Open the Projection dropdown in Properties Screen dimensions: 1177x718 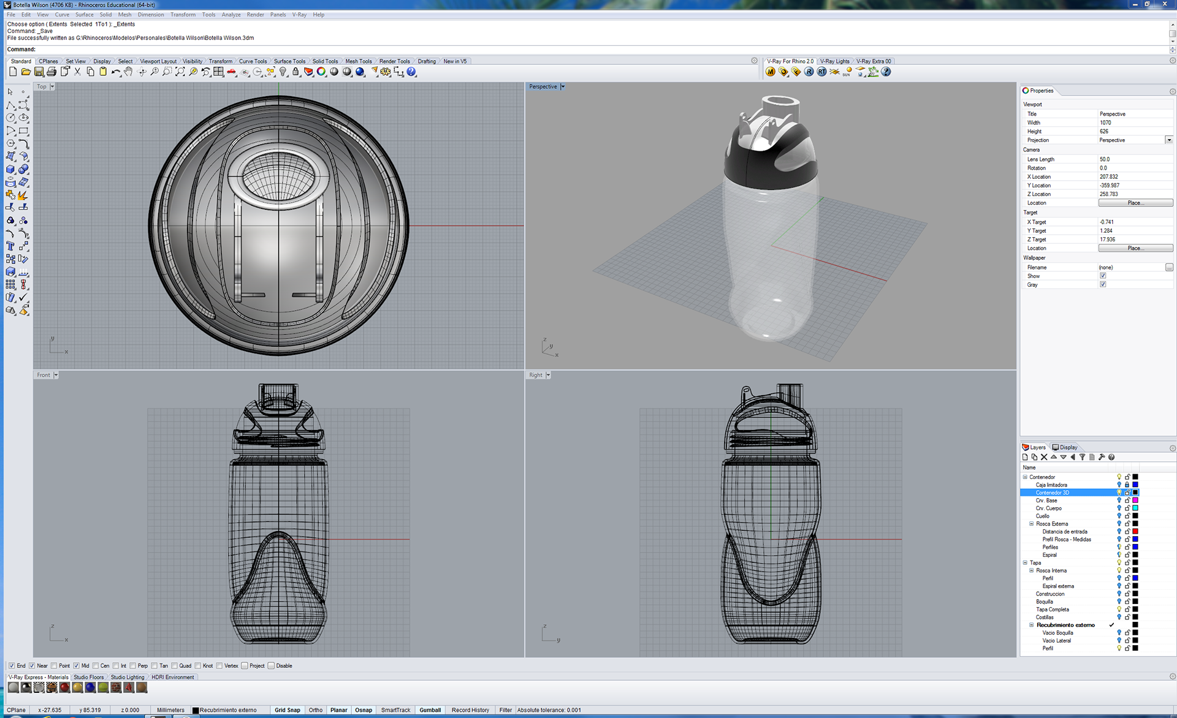pyautogui.click(x=1168, y=140)
